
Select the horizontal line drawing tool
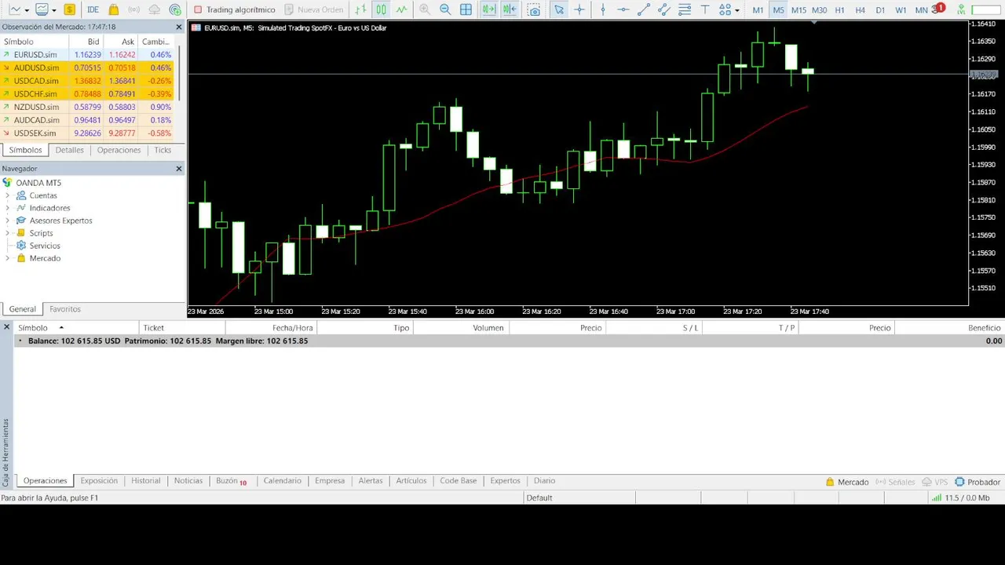pos(623,9)
